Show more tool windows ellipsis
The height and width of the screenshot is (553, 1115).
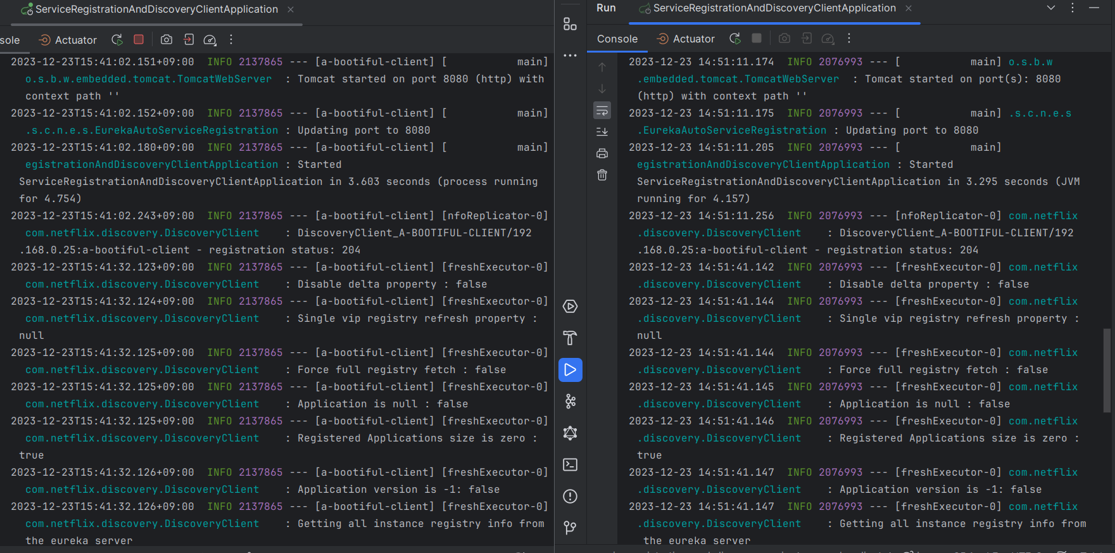pyautogui.click(x=570, y=56)
